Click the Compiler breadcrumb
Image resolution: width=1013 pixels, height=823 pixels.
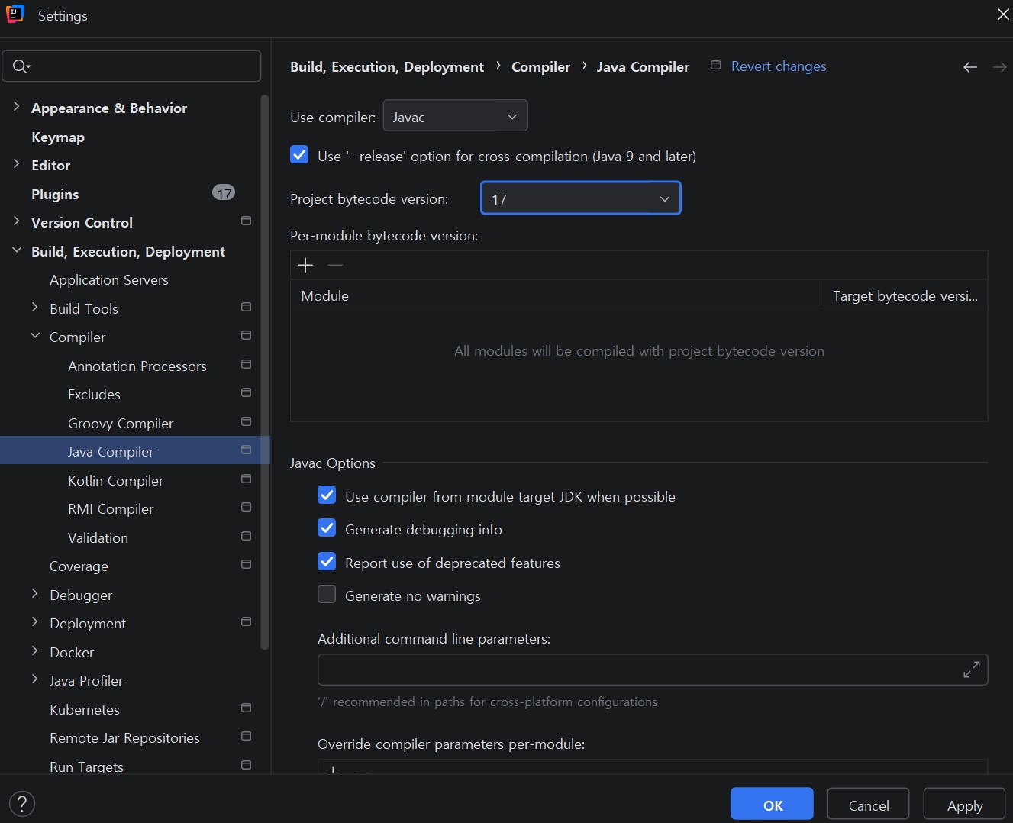point(540,67)
